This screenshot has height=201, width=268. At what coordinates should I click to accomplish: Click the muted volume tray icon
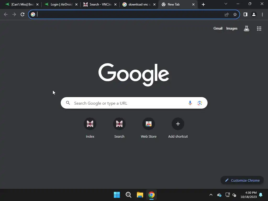coord(234,195)
